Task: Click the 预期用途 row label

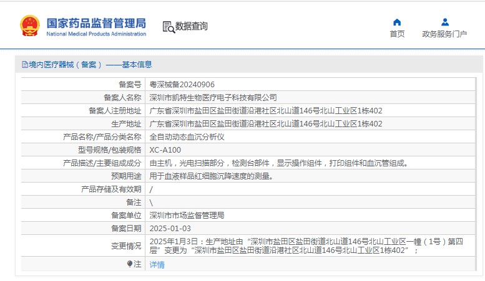Action: 126,176
